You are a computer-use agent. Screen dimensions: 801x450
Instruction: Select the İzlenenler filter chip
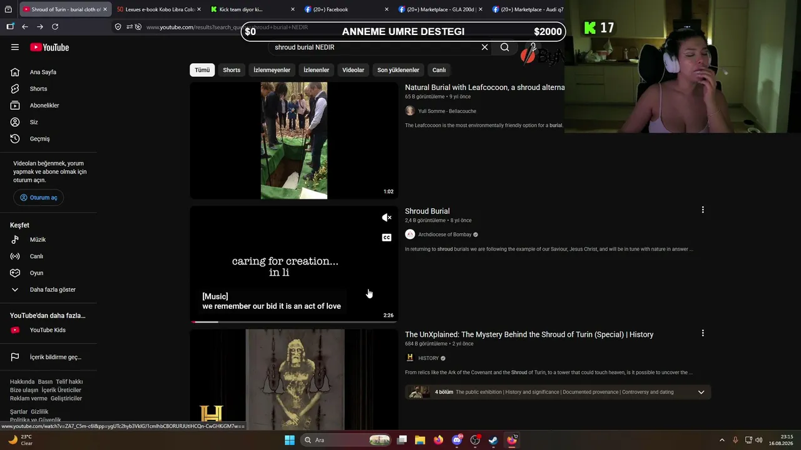click(x=316, y=70)
